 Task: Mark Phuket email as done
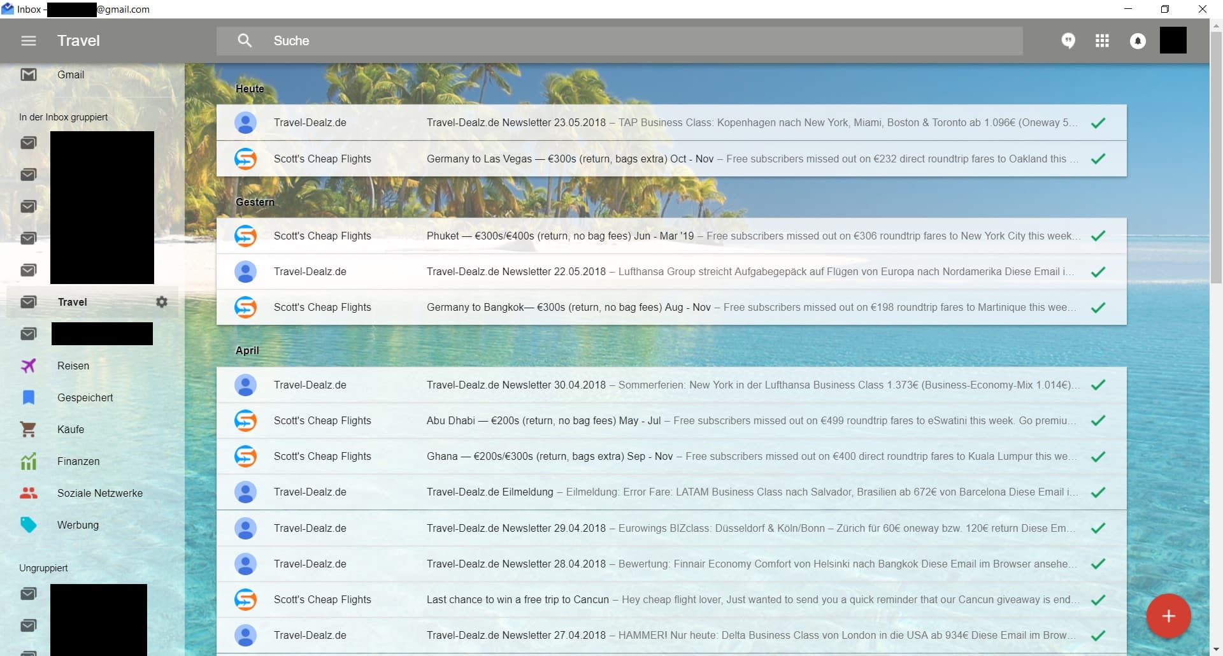(x=1098, y=236)
